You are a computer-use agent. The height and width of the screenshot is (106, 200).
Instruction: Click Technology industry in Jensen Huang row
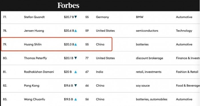184,31
